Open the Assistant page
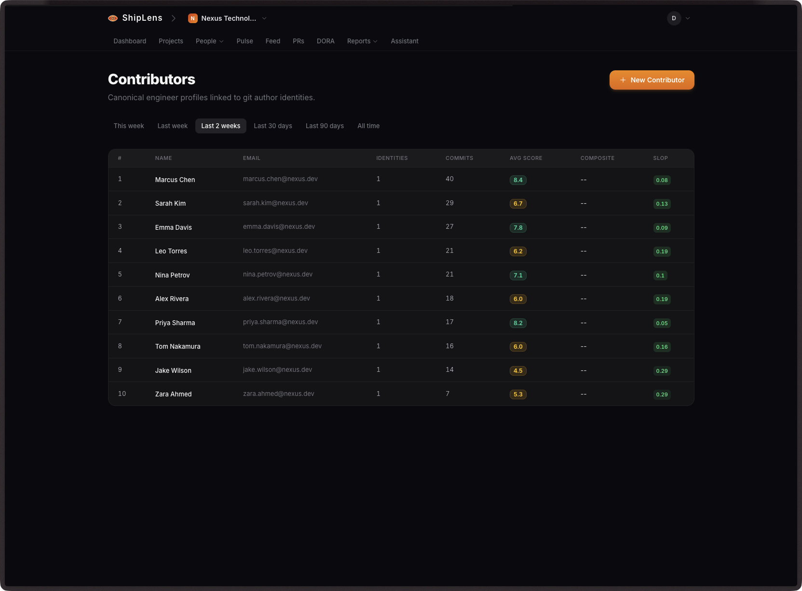 coord(404,41)
